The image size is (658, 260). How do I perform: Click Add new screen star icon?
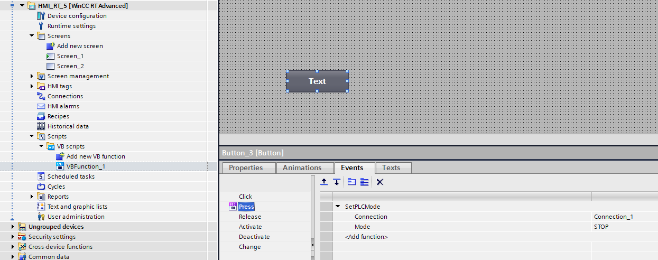[x=51, y=46]
